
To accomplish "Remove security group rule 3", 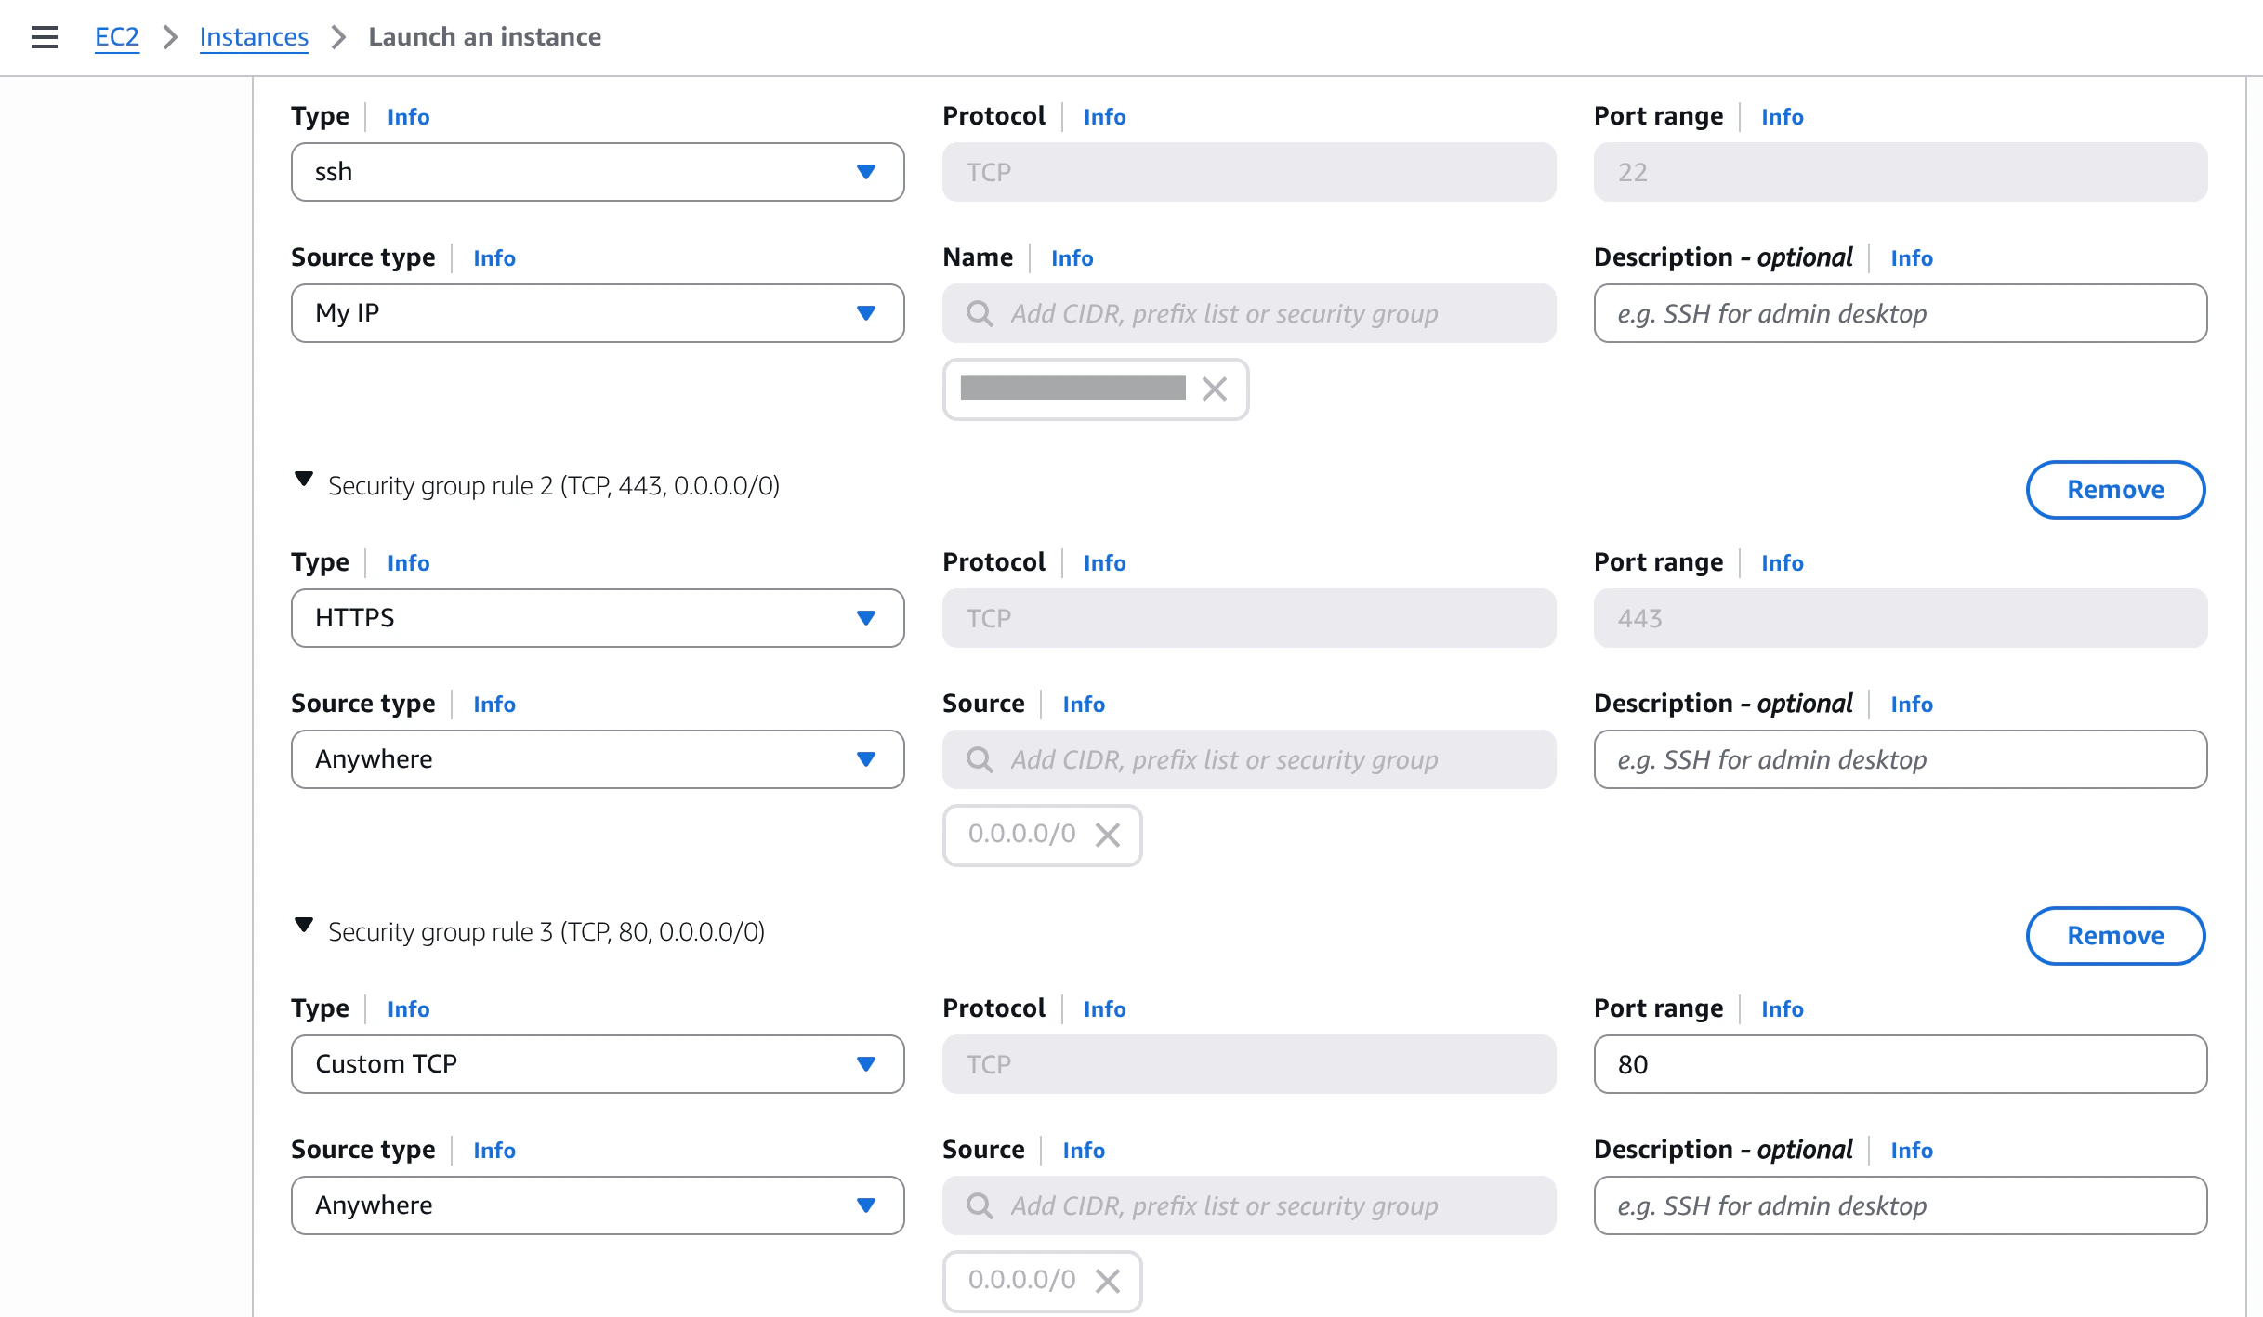I will (x=2114, y=936).
